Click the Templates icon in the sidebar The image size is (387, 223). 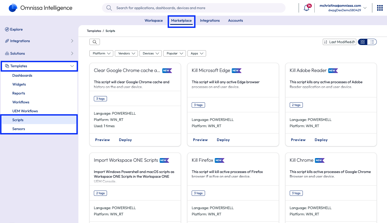7,66
